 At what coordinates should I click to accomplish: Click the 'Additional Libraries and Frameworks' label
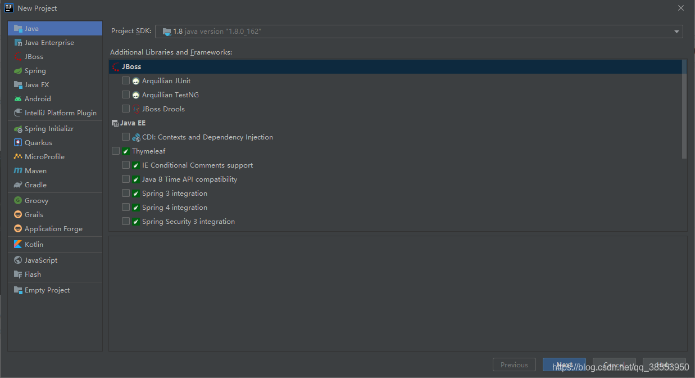[171, 52]
